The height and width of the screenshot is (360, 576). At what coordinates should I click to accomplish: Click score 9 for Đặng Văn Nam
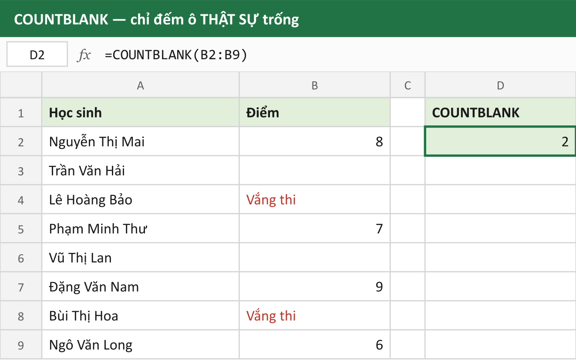(x=315, y=287)
